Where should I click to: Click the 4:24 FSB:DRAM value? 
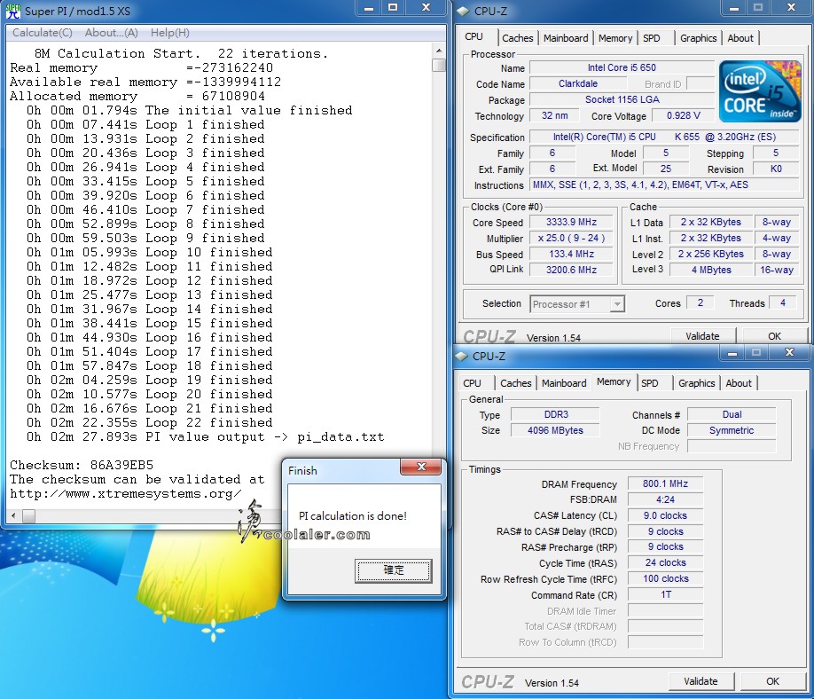(x=665, y=499)
